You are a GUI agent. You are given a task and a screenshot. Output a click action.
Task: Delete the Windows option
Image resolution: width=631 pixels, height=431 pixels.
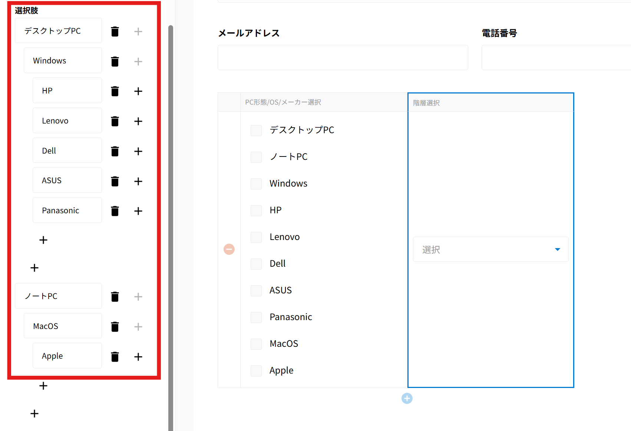(115, 61)
